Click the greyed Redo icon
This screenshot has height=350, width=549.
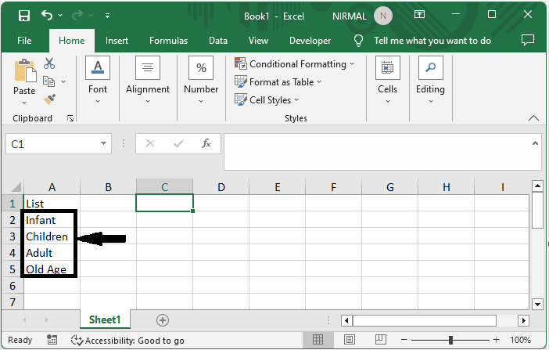coord(77,15)
